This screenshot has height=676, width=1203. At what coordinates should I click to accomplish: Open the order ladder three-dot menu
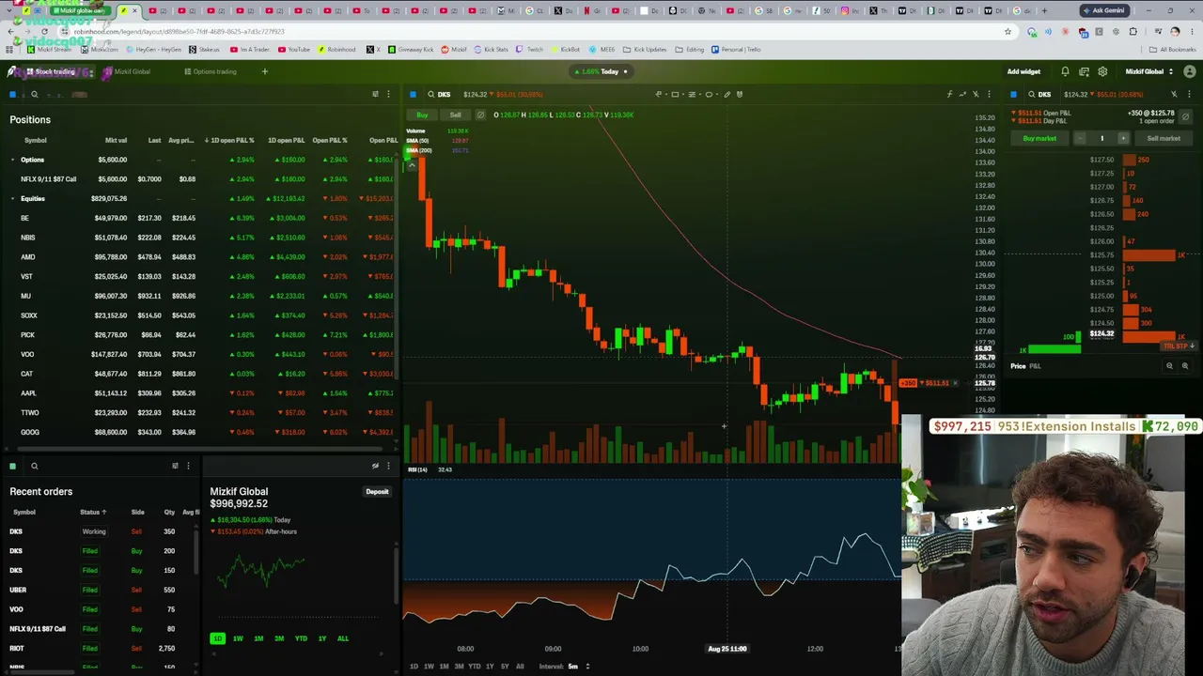coord(1189,94)
